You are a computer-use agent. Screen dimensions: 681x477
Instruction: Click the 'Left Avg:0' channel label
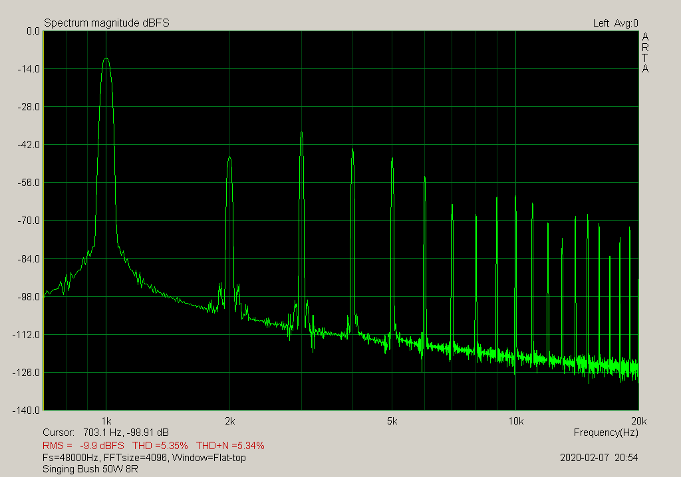tap(615, 23)
